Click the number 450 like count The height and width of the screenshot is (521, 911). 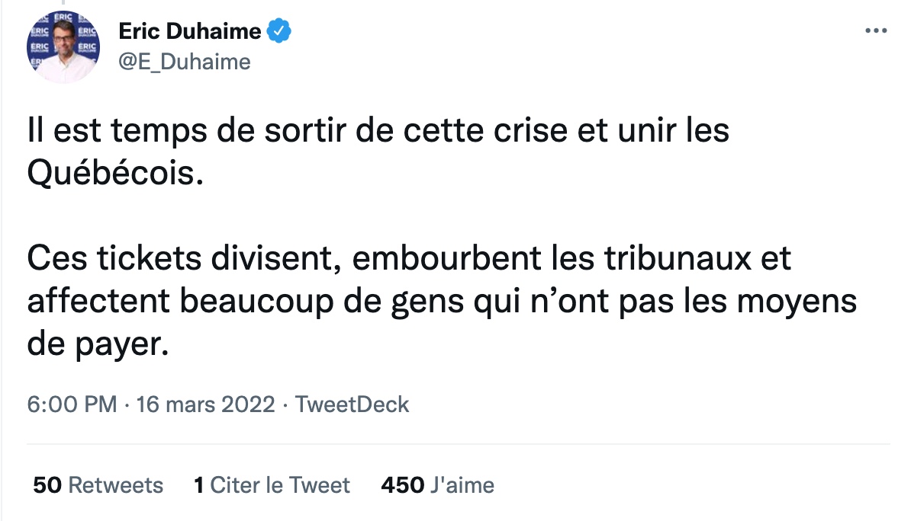[x=401, y=485]
